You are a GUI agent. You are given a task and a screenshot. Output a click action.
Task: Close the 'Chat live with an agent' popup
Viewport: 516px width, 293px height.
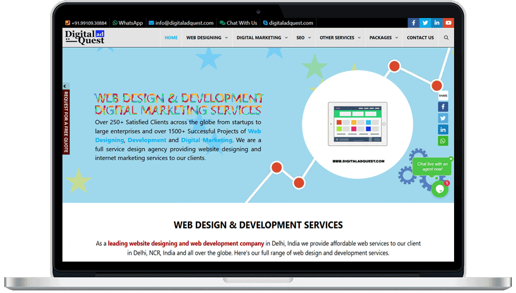[x=451, y=159]
